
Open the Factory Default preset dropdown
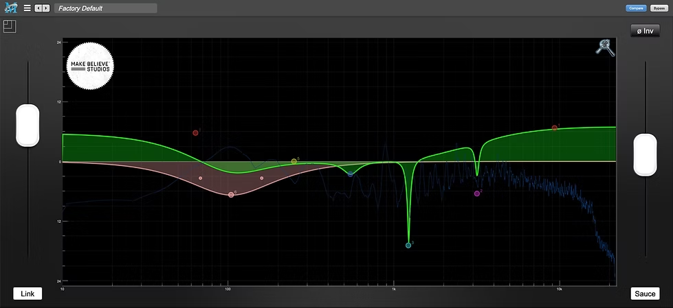click(x=106, y=8)
